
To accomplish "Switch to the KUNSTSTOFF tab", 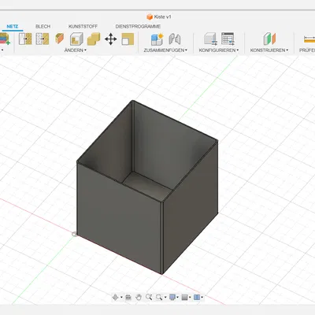I will point(83,27).
